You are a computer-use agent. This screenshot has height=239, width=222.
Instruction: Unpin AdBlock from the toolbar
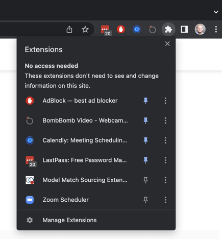click(x=145, y=101)
